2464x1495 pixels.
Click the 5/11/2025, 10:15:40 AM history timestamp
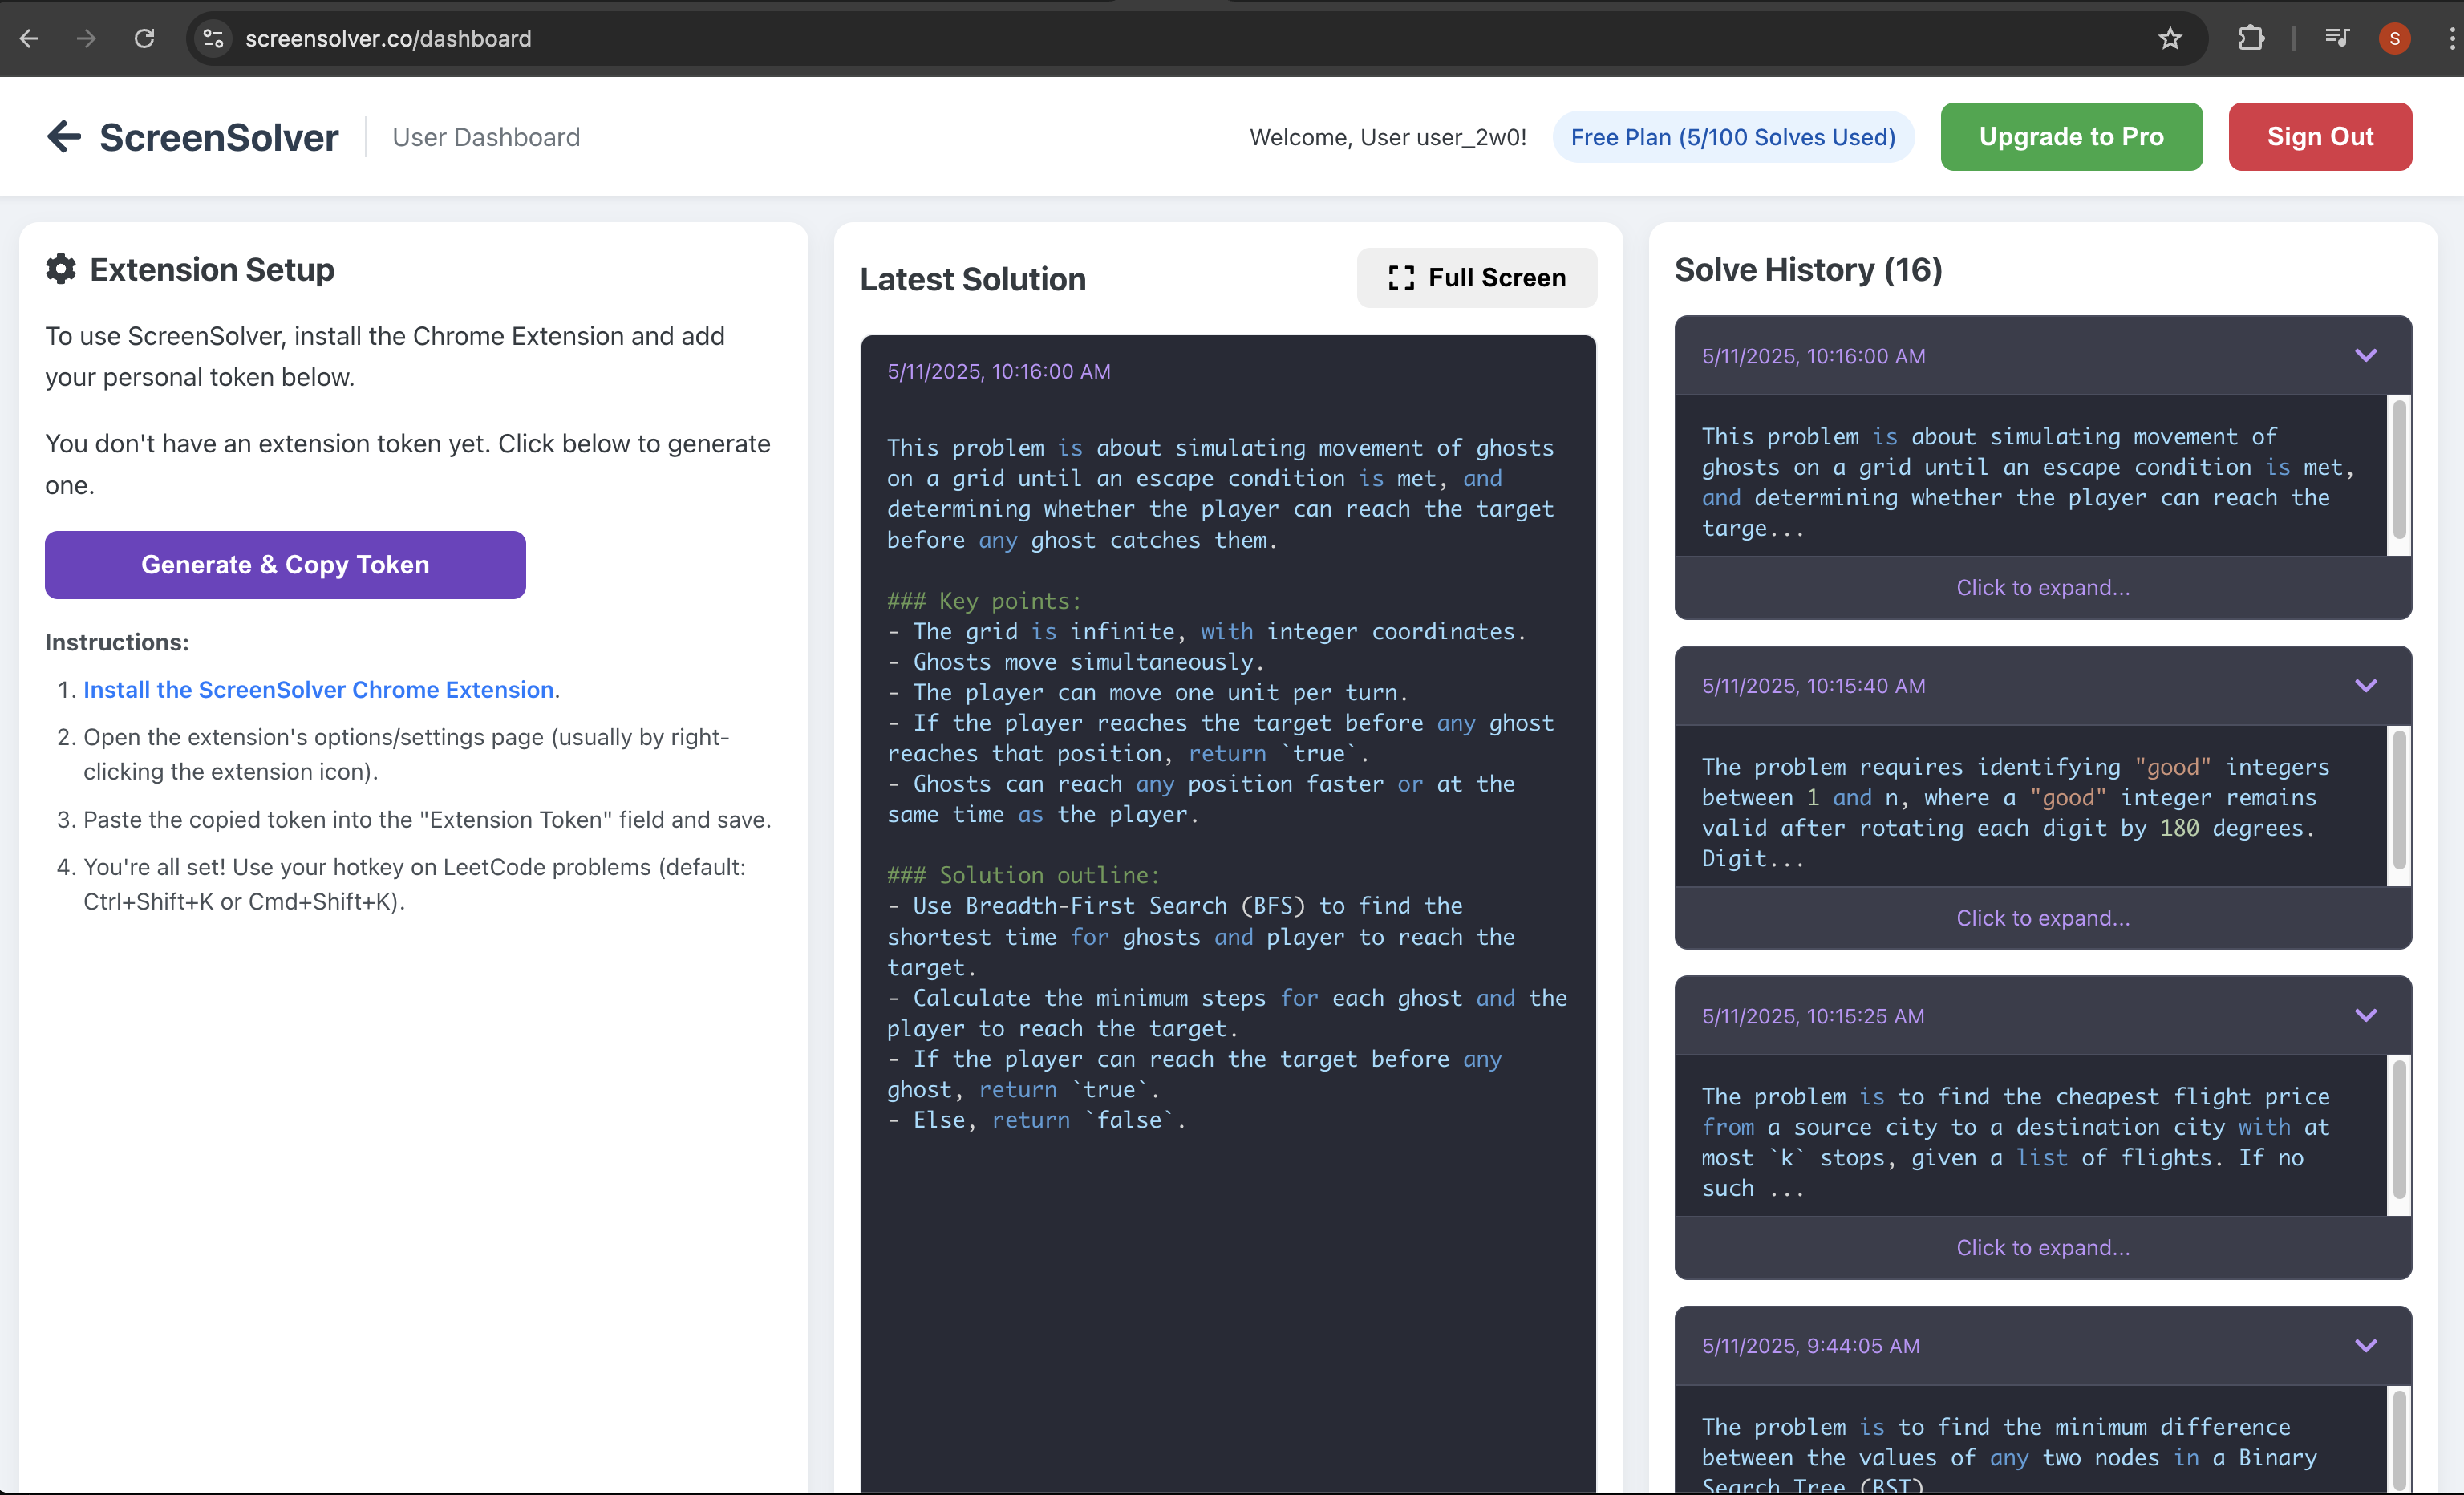click(x=1813, y=685)
